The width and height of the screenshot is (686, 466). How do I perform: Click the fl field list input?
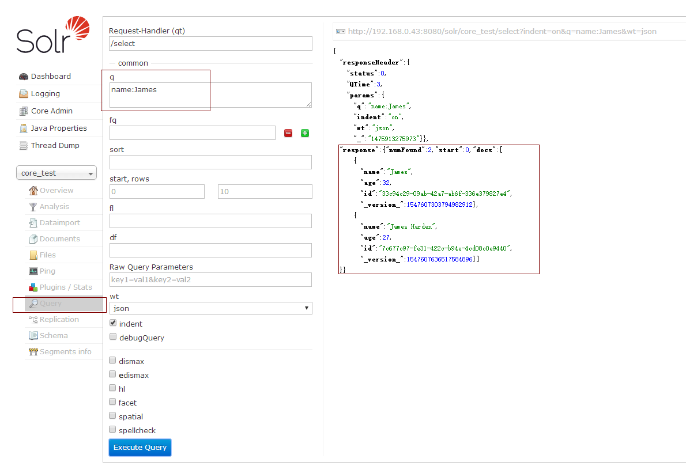211,221
